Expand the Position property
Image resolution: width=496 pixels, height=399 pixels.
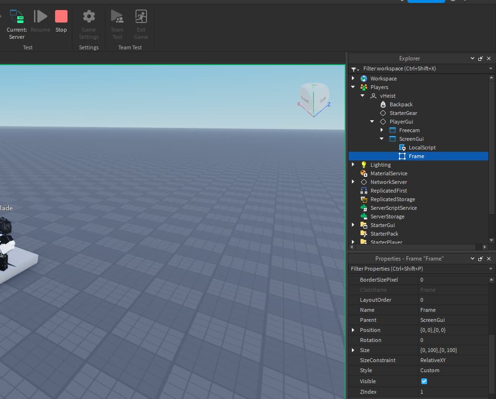pos(354,330)
